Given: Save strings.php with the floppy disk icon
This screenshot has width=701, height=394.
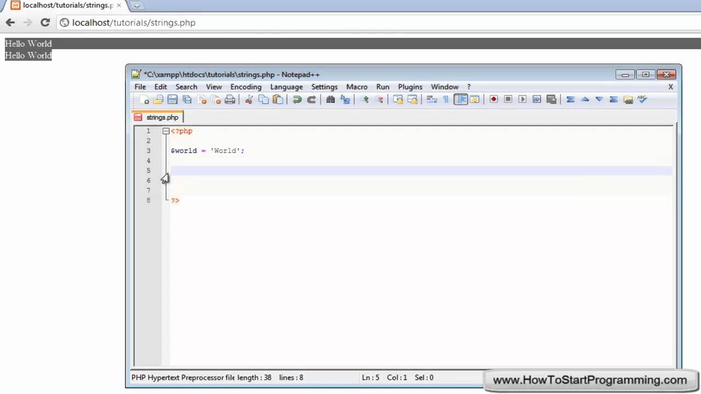Looking at the screenshot, I should (173, 100).
